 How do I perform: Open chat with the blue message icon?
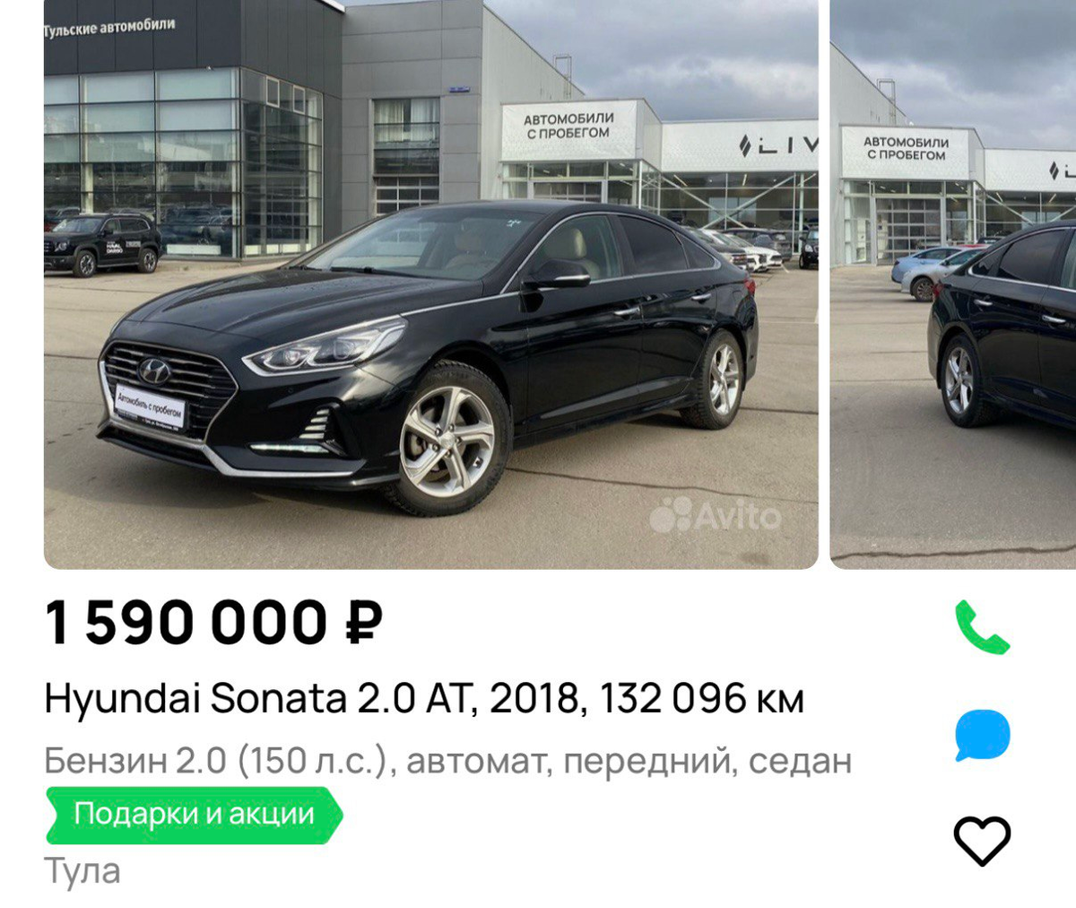coord(983,735)
